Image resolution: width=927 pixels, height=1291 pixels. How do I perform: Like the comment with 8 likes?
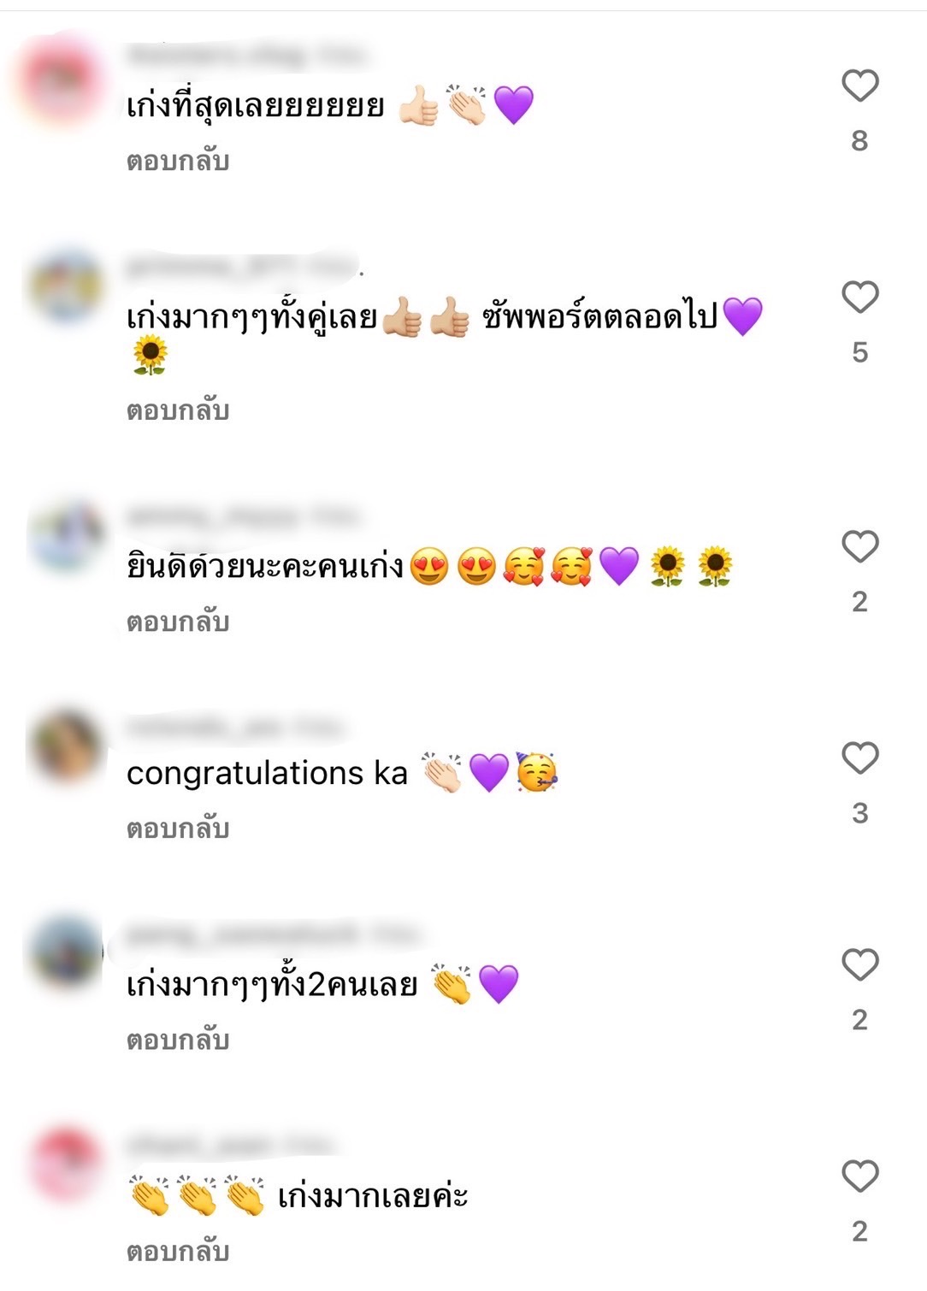859,86
